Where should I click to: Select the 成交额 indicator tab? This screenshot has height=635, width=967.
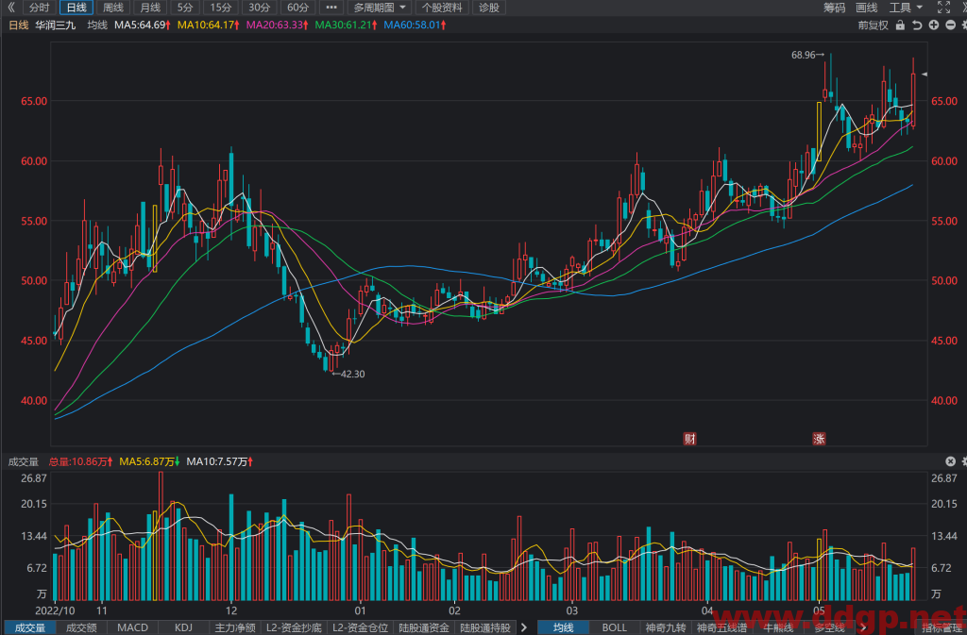(x=81, y=627)
